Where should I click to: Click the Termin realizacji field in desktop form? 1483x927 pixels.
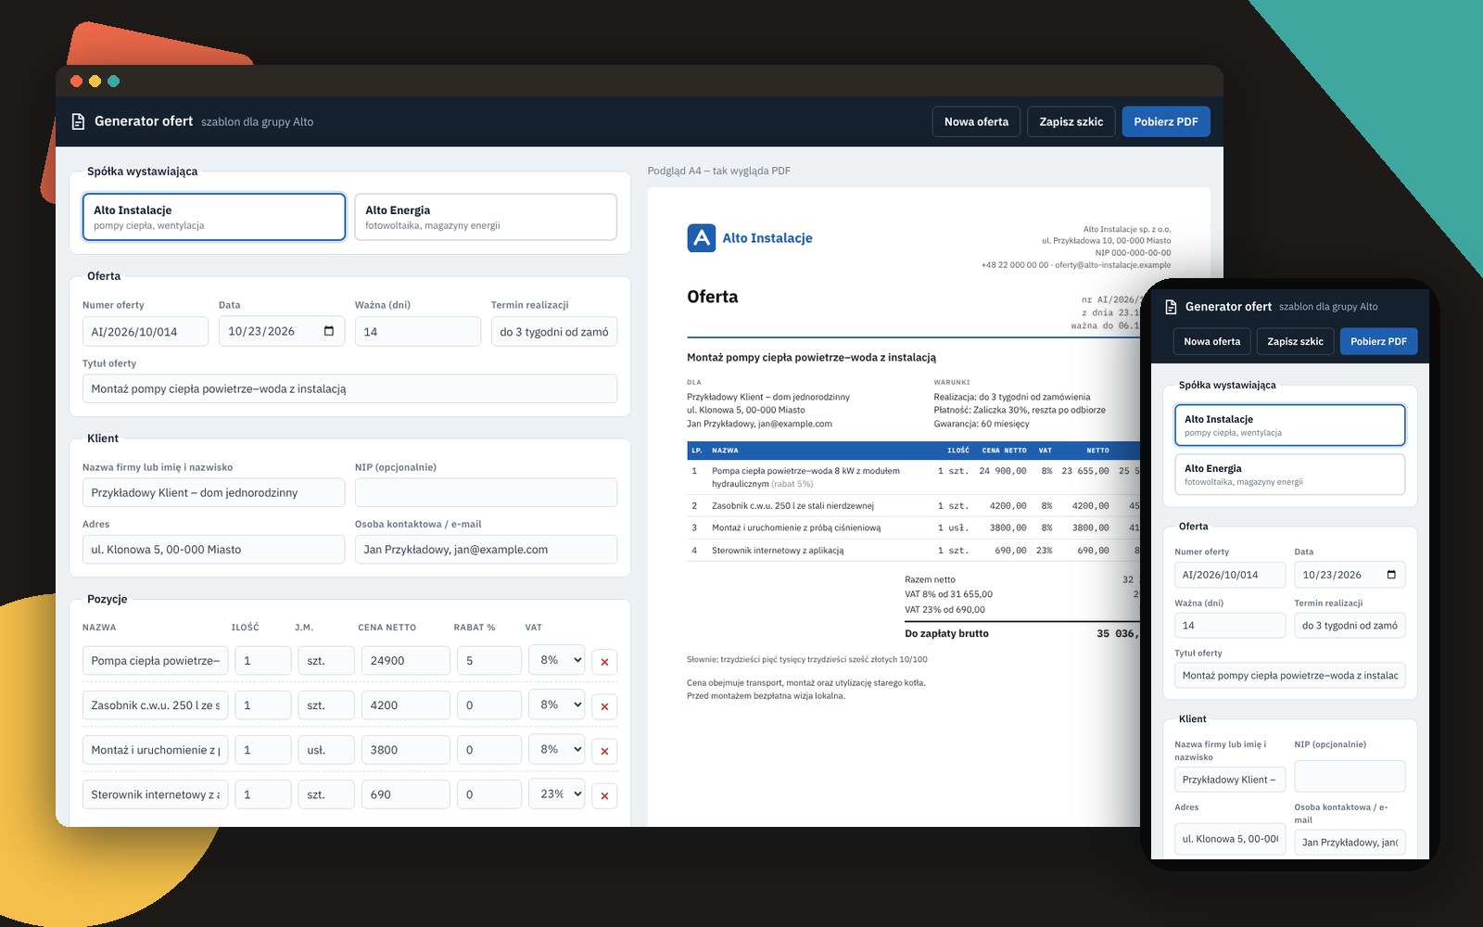coord(554,332)
